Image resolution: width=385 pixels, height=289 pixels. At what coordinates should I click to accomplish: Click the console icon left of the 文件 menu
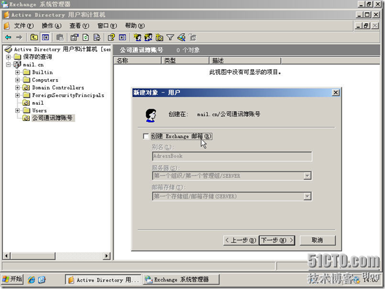(x=6, y=26)
